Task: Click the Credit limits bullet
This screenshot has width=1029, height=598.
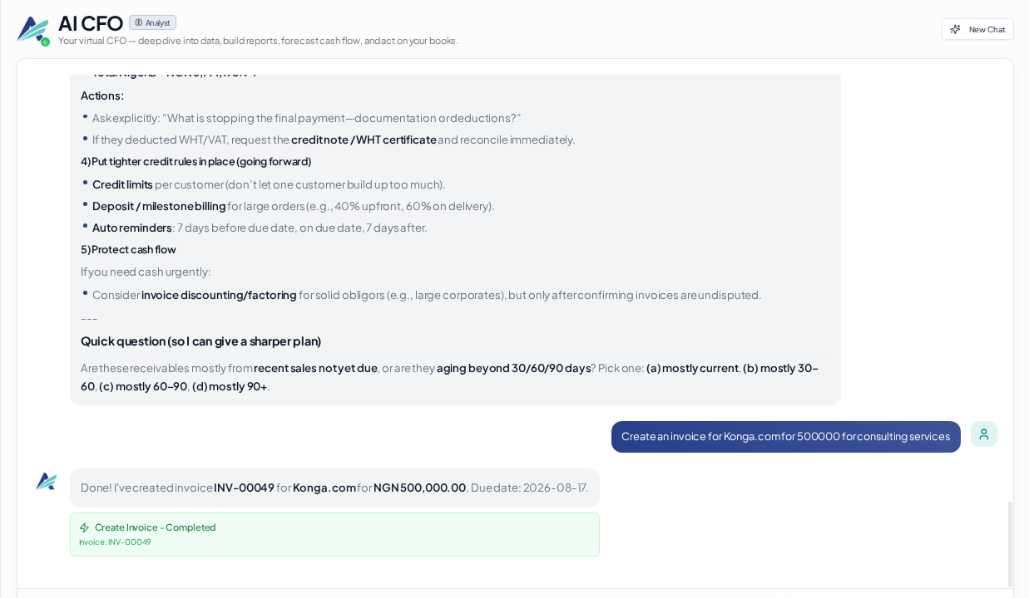Action: [269, 184]
